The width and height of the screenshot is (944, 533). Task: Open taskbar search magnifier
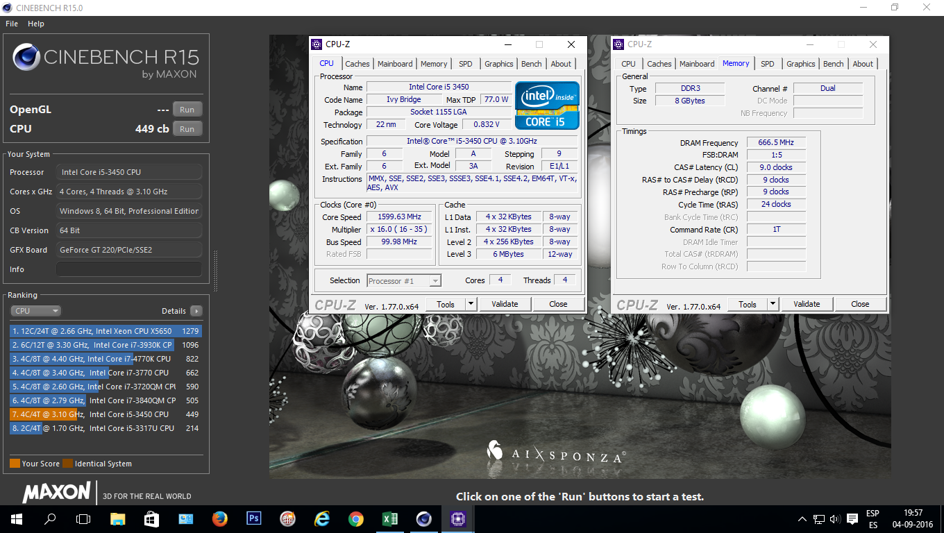click(50, 519)
